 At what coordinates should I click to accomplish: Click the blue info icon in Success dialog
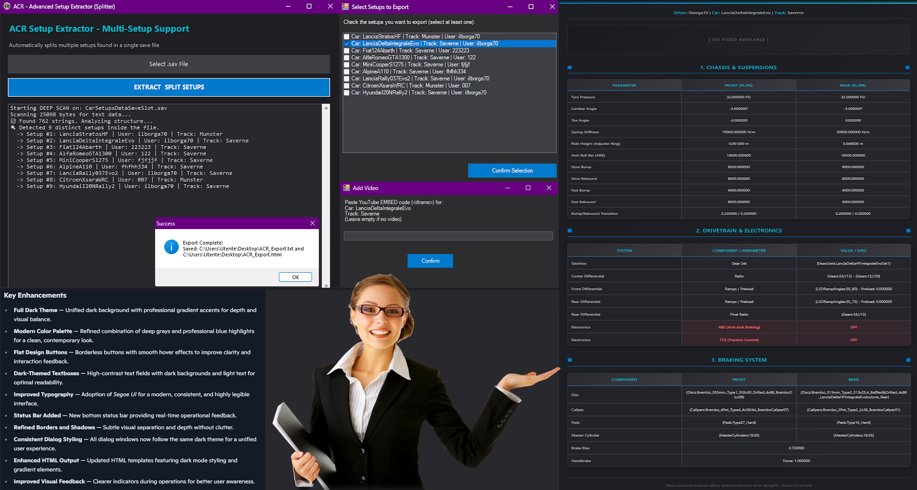[x=171, y=247]
